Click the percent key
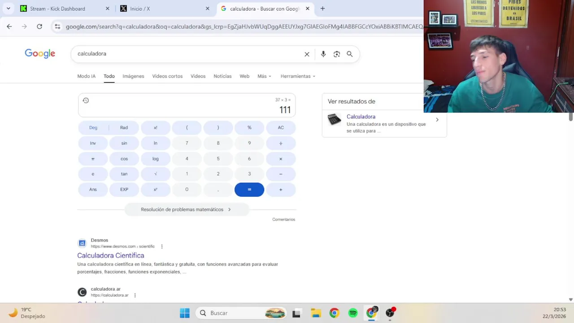 tap(249, 127)
